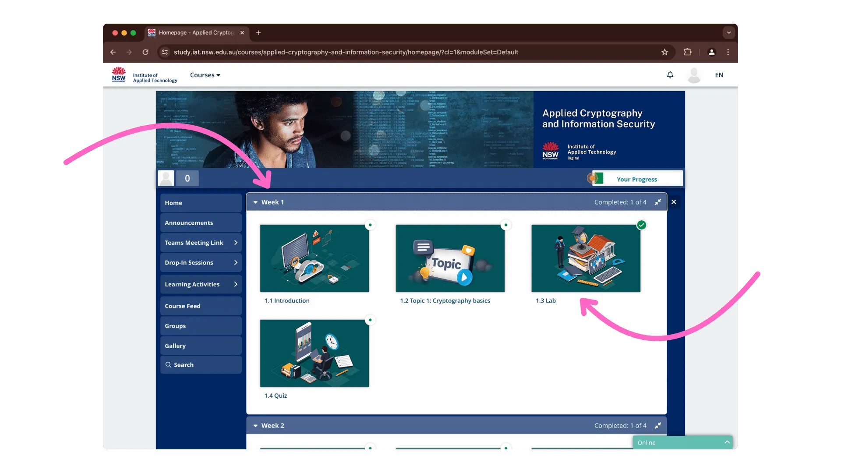Viewport: 841px width, 473px height.
Task: Open the 1.2 Topic Cryptography basics thumbnail
Action: [x=450, y=258]
